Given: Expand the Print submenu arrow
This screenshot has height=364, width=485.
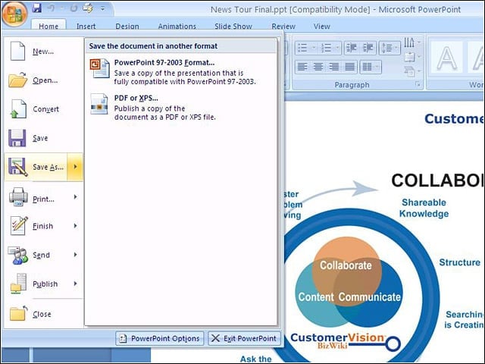Looking at the screenshot, I should 76,197.
